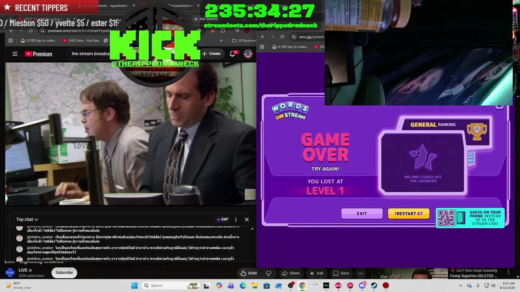This screenshot has height=292, width=520.
Task: Click the bookmarks overflow chevron in the YouTube window
Action: coord(221,41)
